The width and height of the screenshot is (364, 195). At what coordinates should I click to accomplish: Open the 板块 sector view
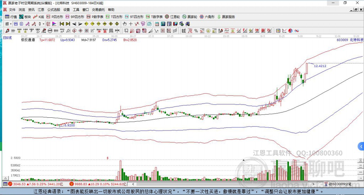(25, 17)
